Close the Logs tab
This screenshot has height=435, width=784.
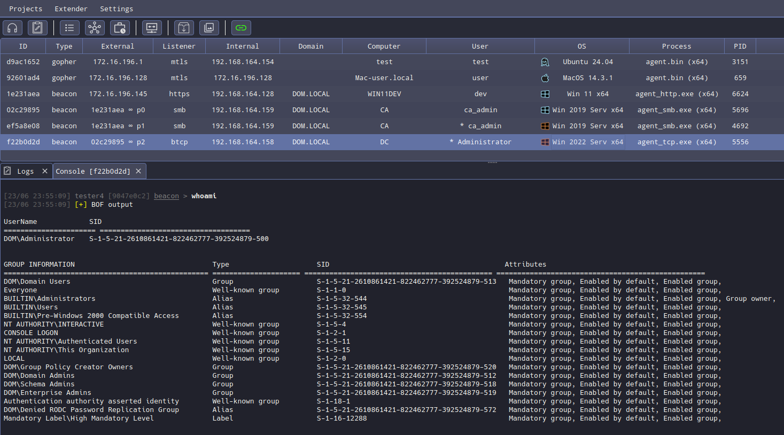[45, 171]
